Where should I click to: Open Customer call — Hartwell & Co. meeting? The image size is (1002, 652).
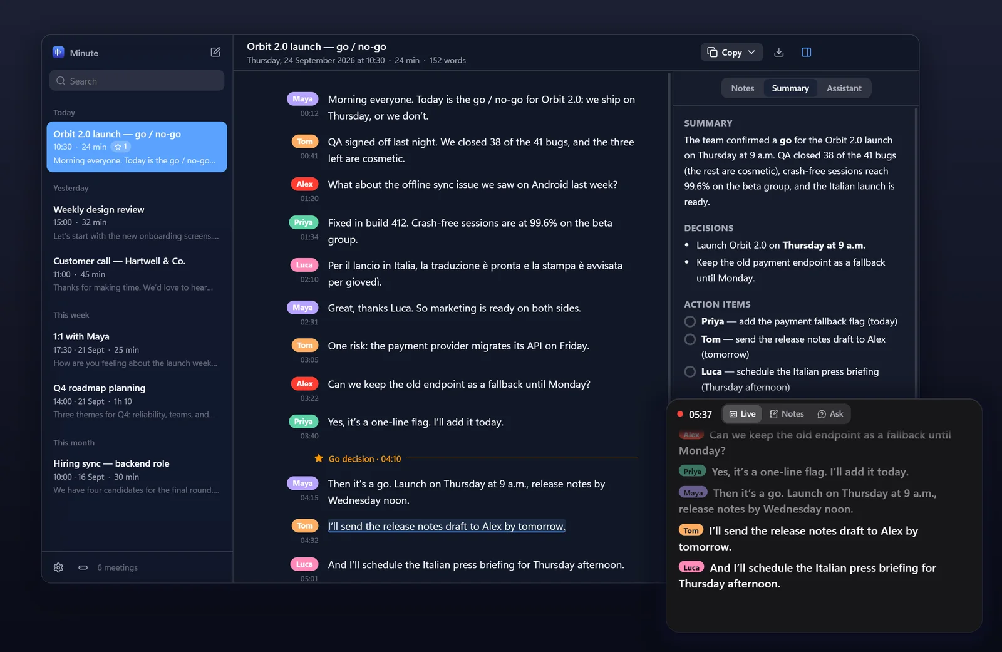(137, 274)
